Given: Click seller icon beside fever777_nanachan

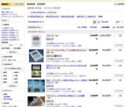Looking at the screenshot, I should point(52,74).
